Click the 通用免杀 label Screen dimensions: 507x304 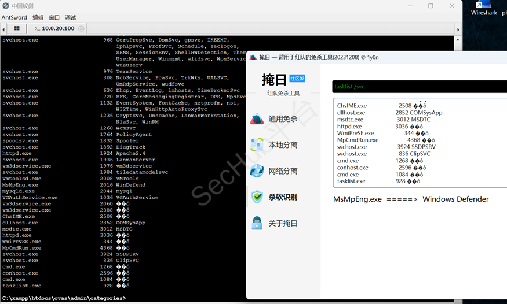pos(283,119)
